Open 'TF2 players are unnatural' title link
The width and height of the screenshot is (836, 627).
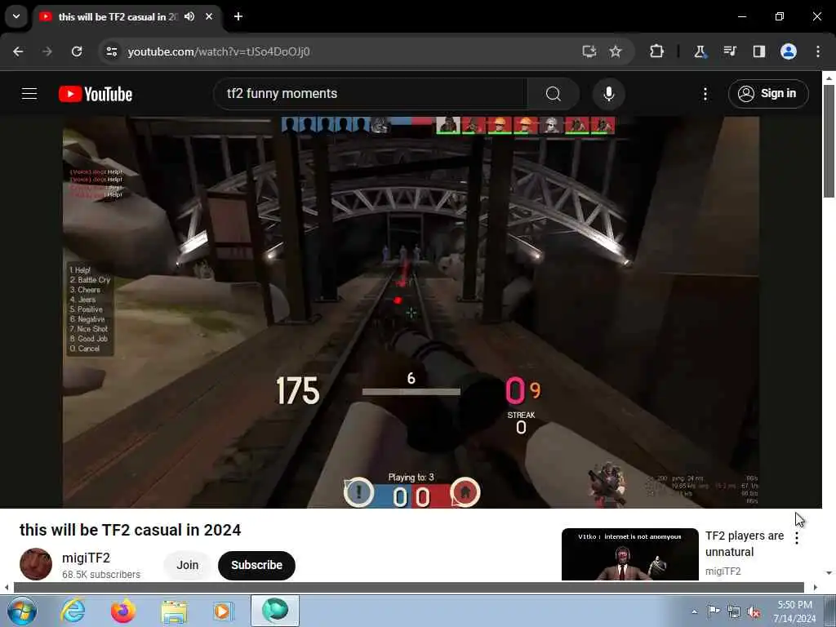tap(745, 544)
